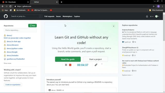Click the recorder link icon
165x93 pixels.
point(96,65)
